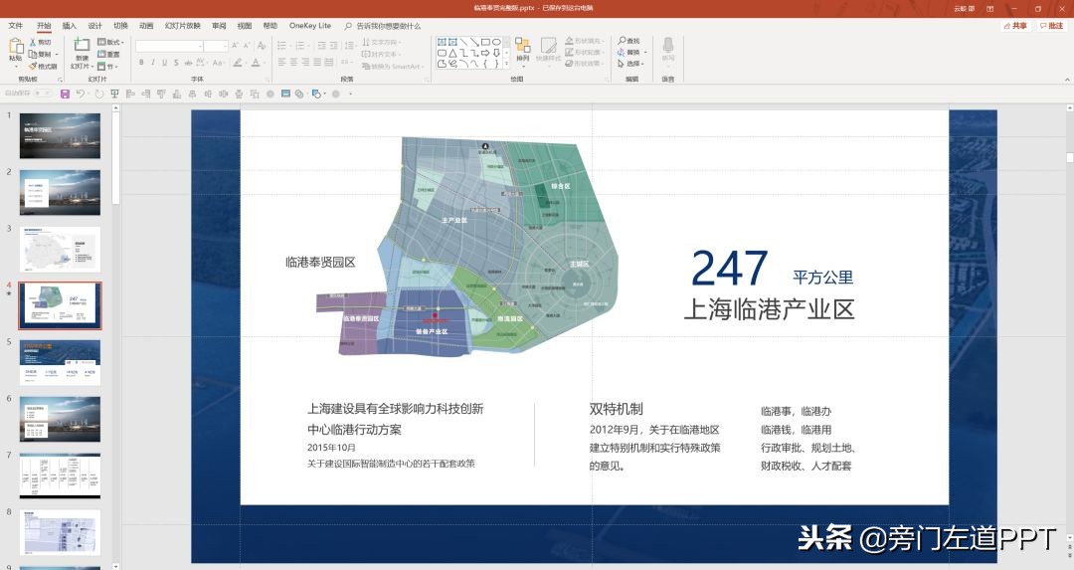Click the Reset (重置) slide button
The image size is (1074, 570).
(x=108, y=54)
